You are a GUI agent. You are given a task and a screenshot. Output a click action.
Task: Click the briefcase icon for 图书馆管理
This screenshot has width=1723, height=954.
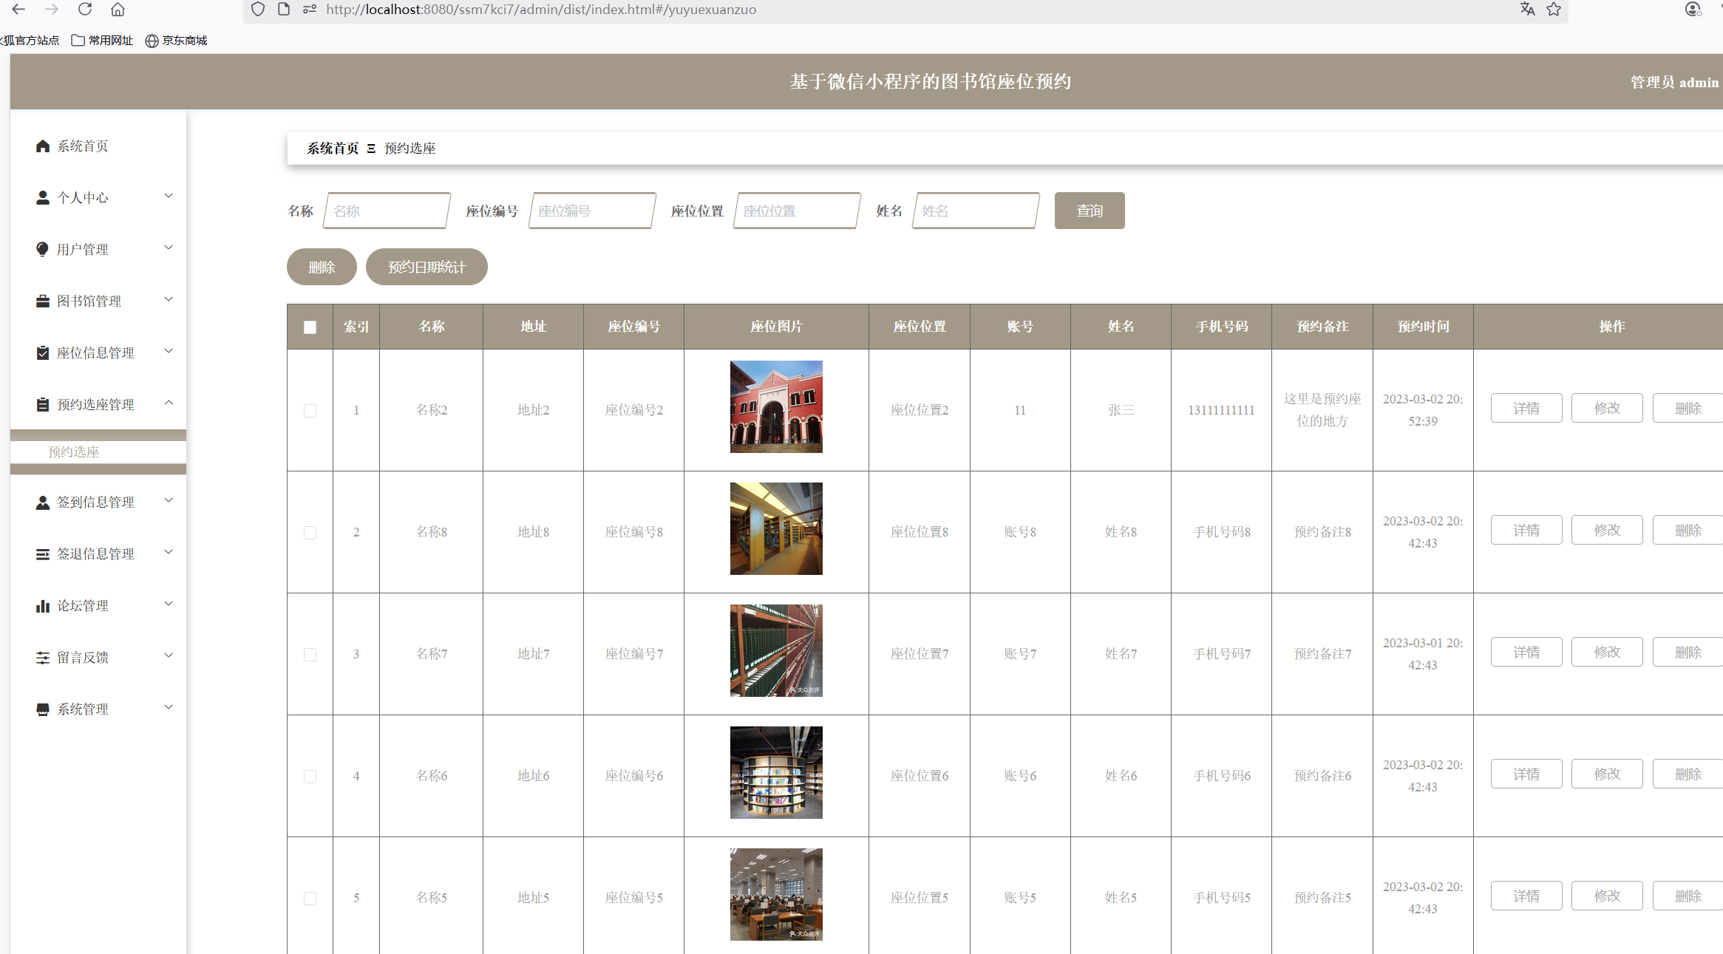[x=43, y=301]
